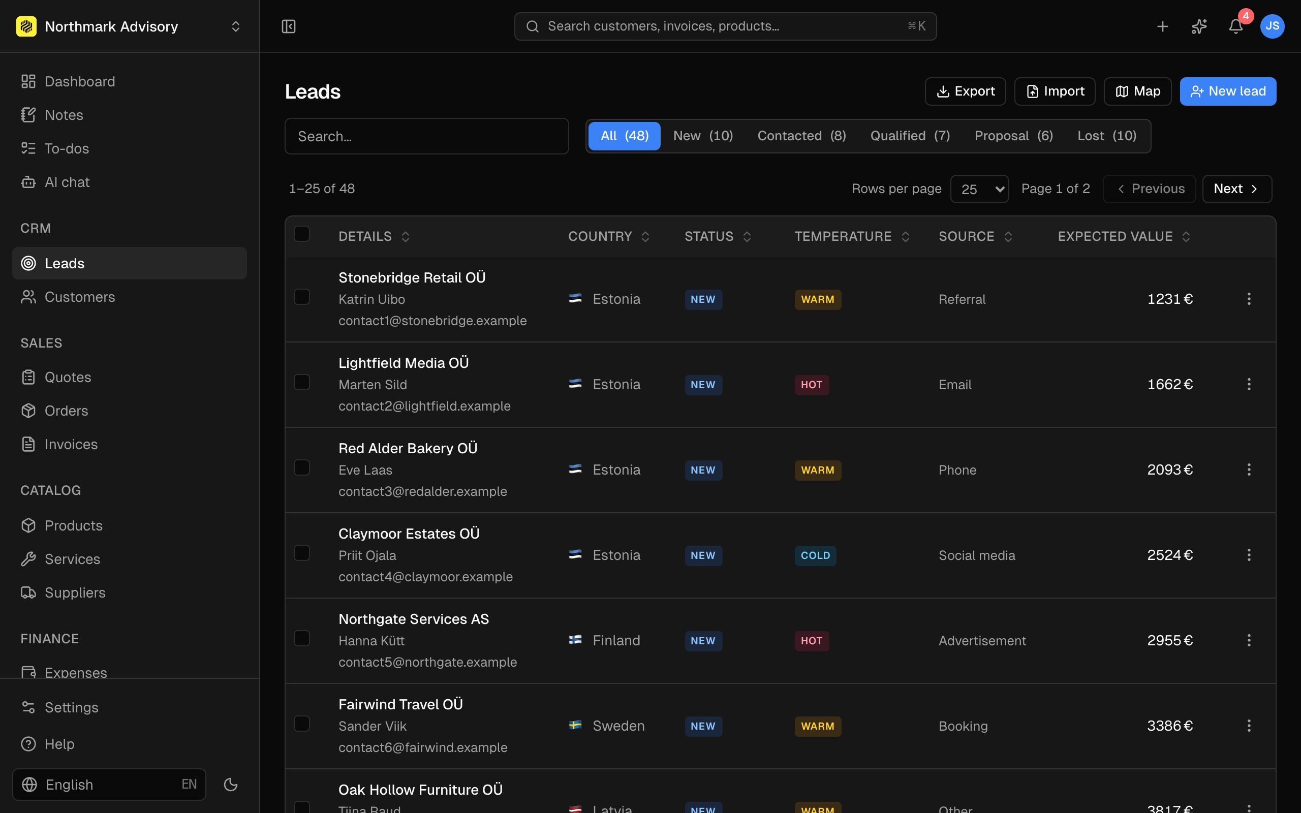The width and height of the screenshot is (1301, 813).
Task: Open row actions for Fairwind Travel OÜ
Action: click(x=1249, y=726)
